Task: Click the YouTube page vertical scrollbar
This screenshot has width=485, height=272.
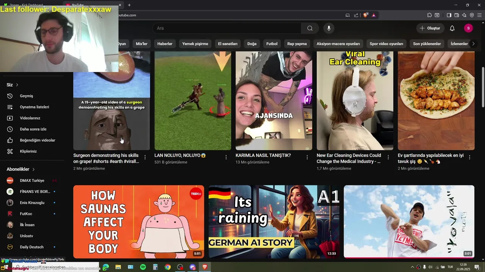Action: click(483, 87)
